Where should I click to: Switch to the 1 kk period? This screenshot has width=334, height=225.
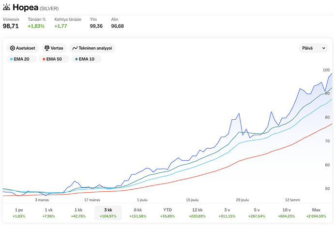(78, 213)
